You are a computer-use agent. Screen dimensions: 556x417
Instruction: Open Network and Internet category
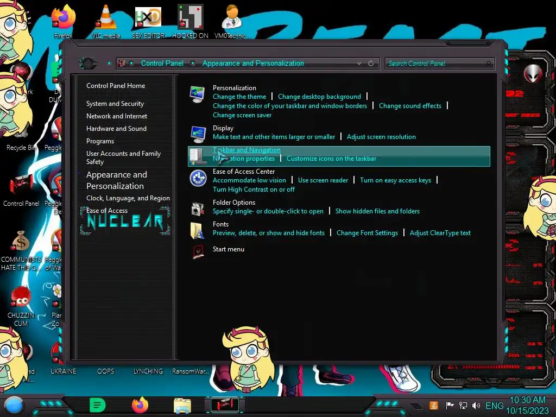click(x=117, y=116)
